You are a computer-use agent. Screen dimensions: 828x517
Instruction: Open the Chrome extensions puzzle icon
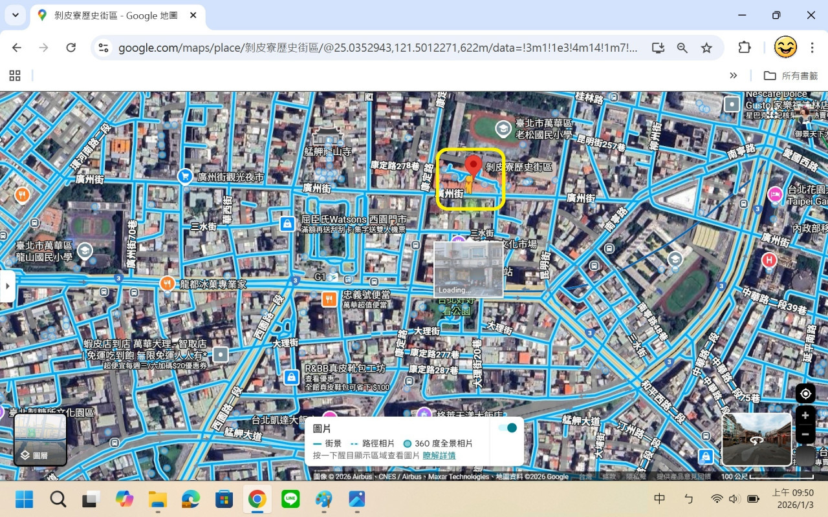745,48
